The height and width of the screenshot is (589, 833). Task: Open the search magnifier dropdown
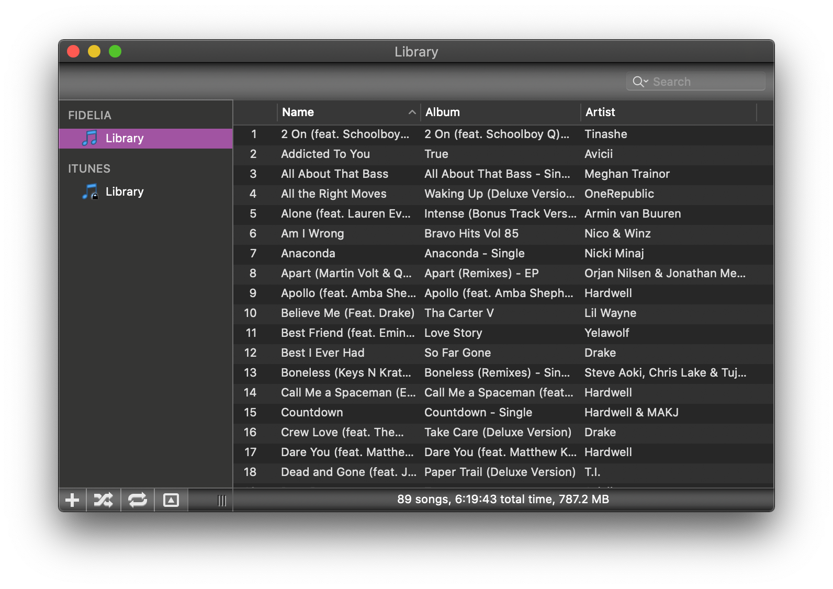point(640,82)
